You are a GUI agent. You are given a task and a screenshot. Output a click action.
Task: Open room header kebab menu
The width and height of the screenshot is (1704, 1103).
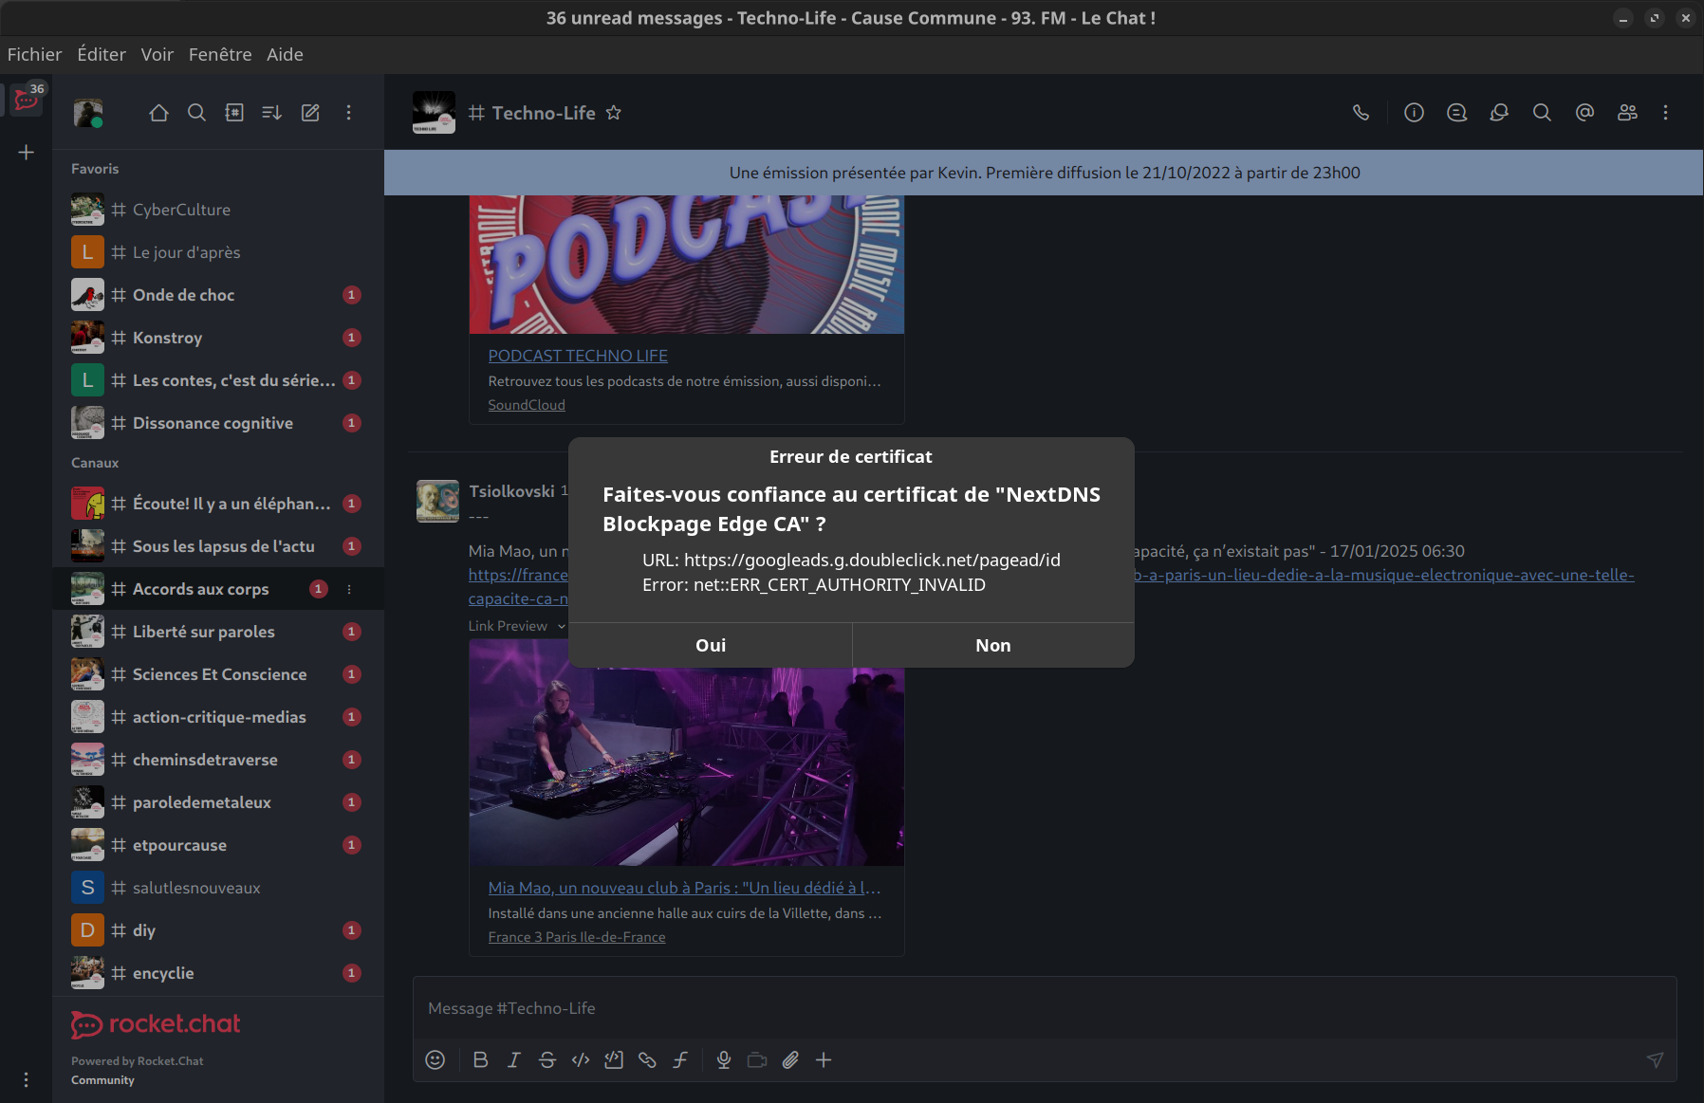coord(1665,113)
